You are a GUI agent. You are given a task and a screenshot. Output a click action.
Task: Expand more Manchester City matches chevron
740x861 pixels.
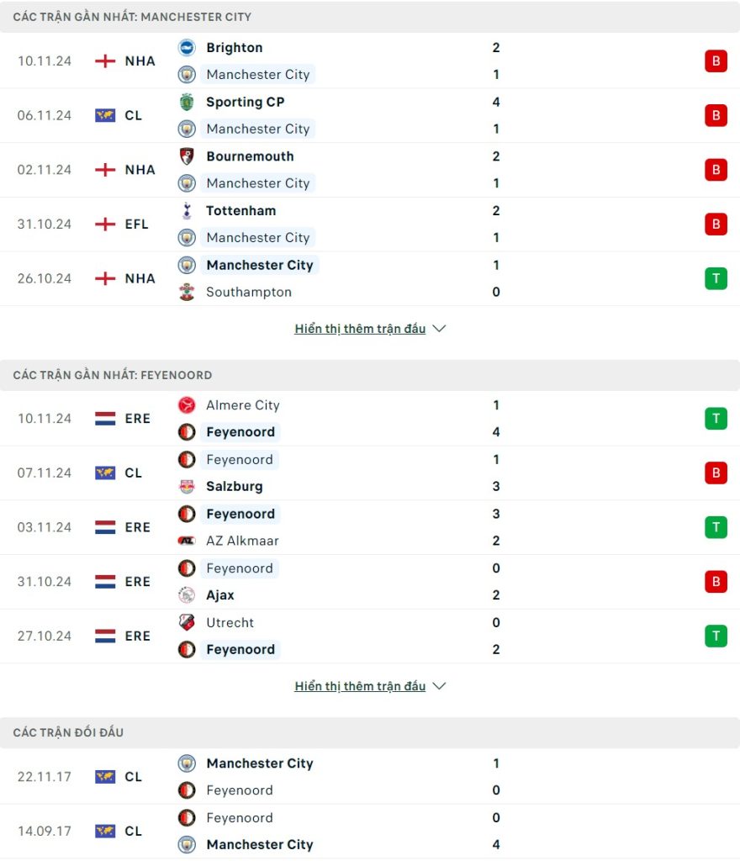pos(439,329)
